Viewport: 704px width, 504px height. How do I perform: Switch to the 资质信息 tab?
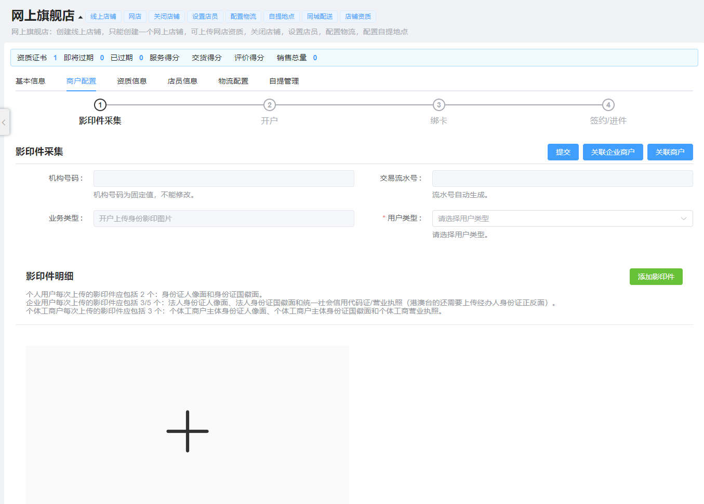coord(131,81)
